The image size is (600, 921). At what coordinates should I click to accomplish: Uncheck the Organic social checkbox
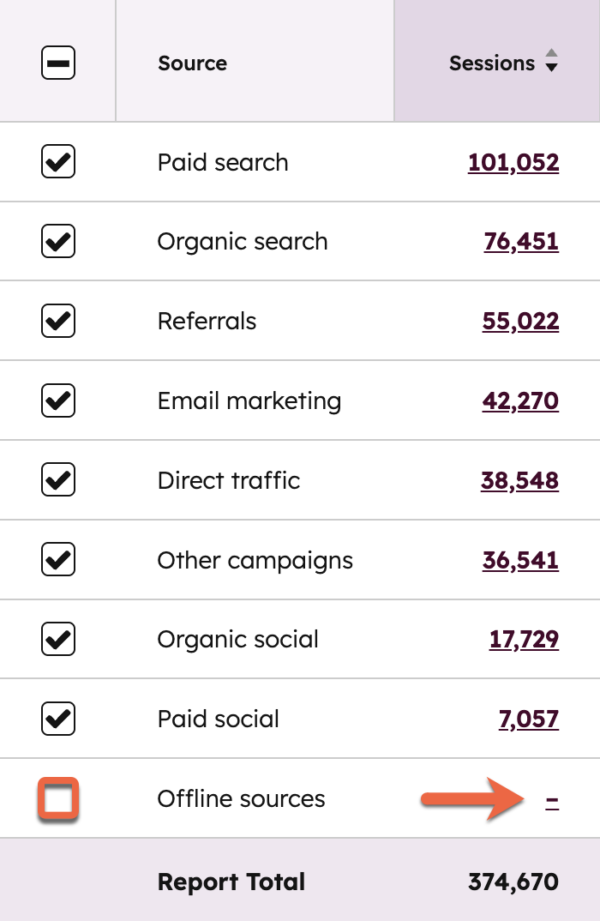coord(57,639)
